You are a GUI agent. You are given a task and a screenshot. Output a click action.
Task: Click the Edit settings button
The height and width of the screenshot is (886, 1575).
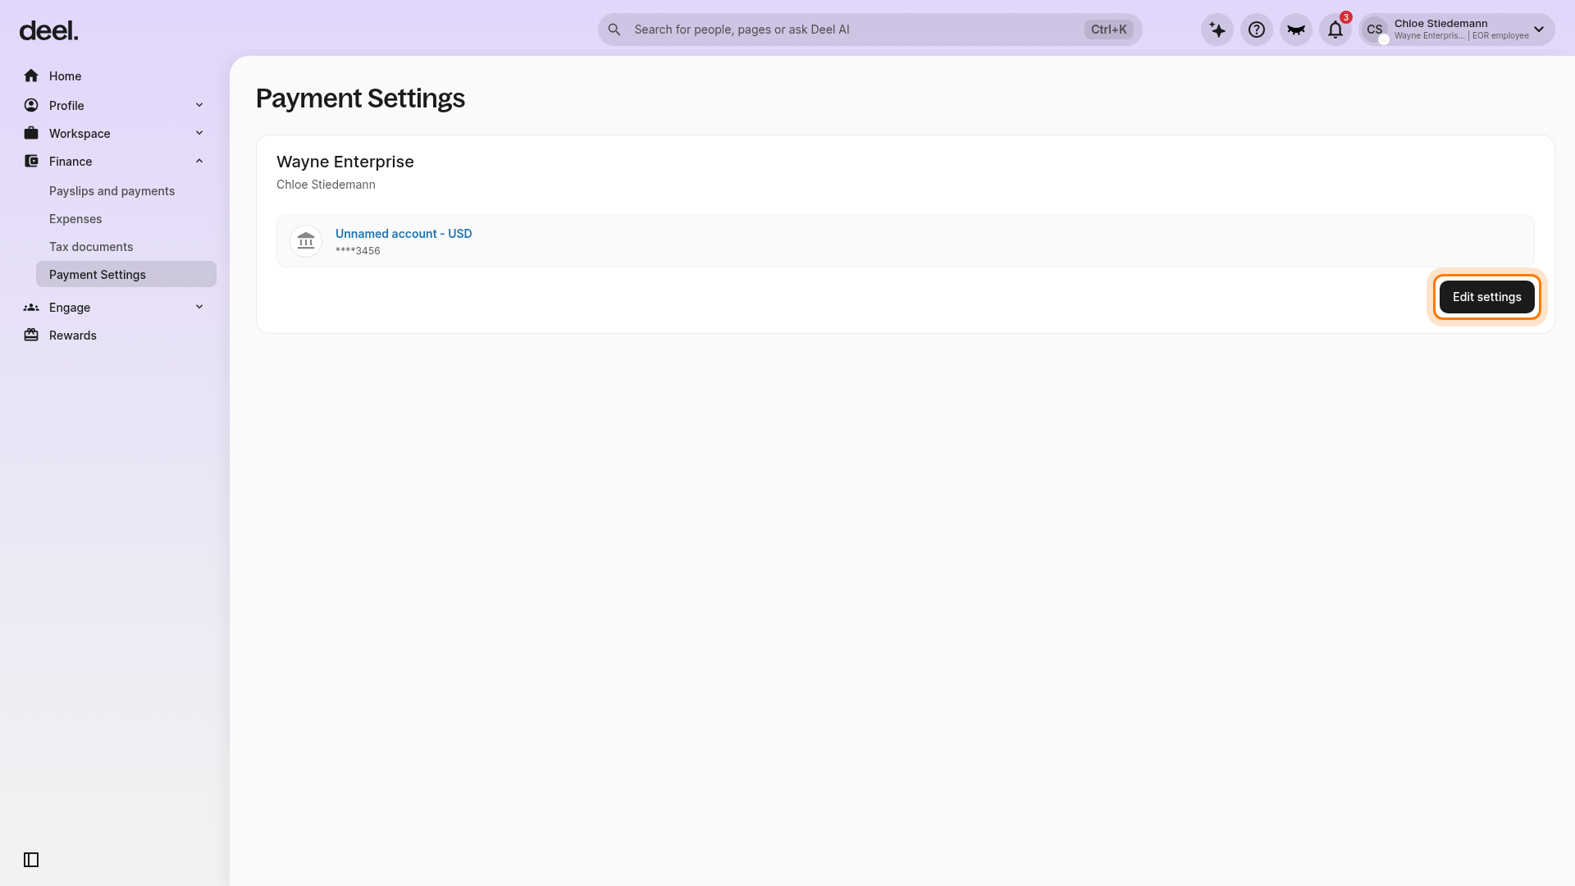[x=1486, y=297]
